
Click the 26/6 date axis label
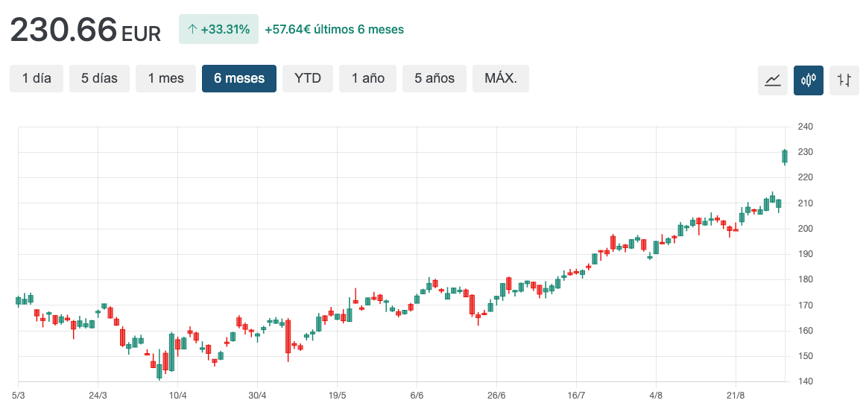[496, 395]
